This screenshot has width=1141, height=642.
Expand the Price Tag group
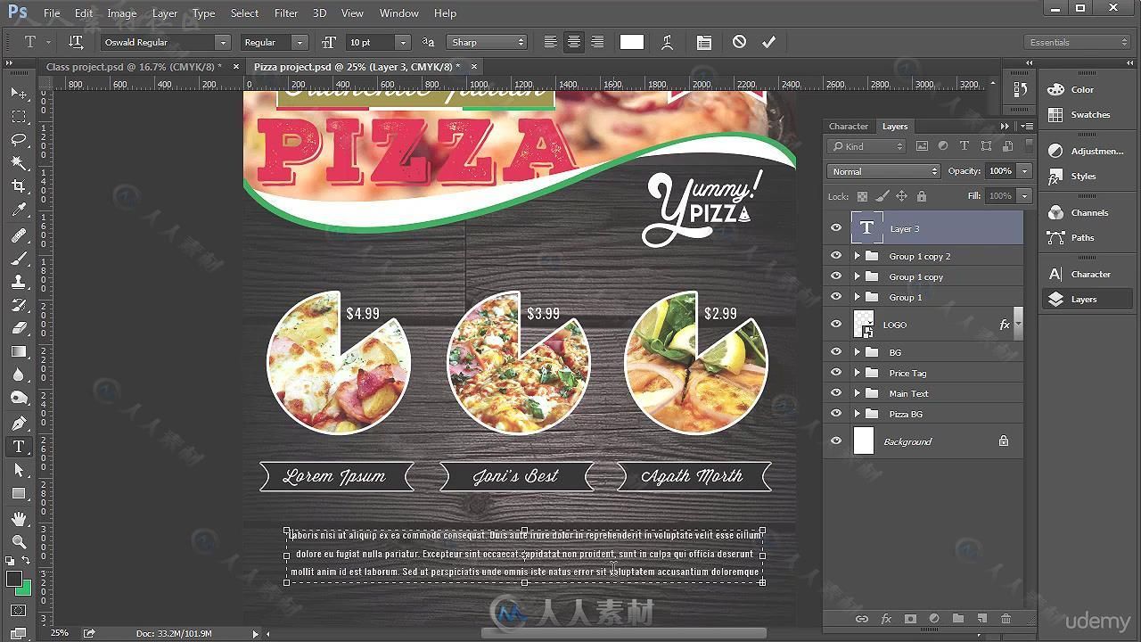(857, 373)
